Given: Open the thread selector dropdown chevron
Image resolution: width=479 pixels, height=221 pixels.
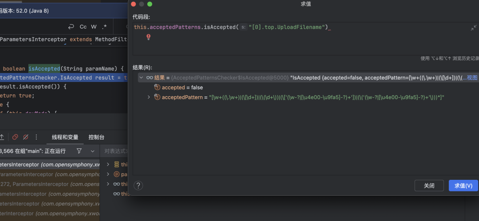Looking at the screenshot, I should coord(93,151).
